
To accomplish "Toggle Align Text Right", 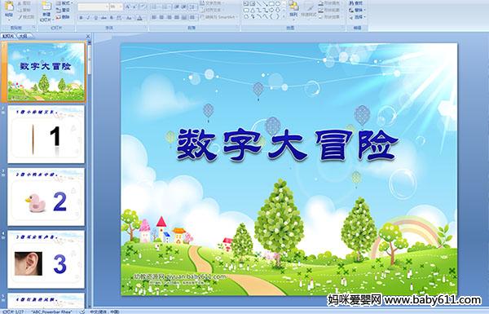I will tap(169, 17).
